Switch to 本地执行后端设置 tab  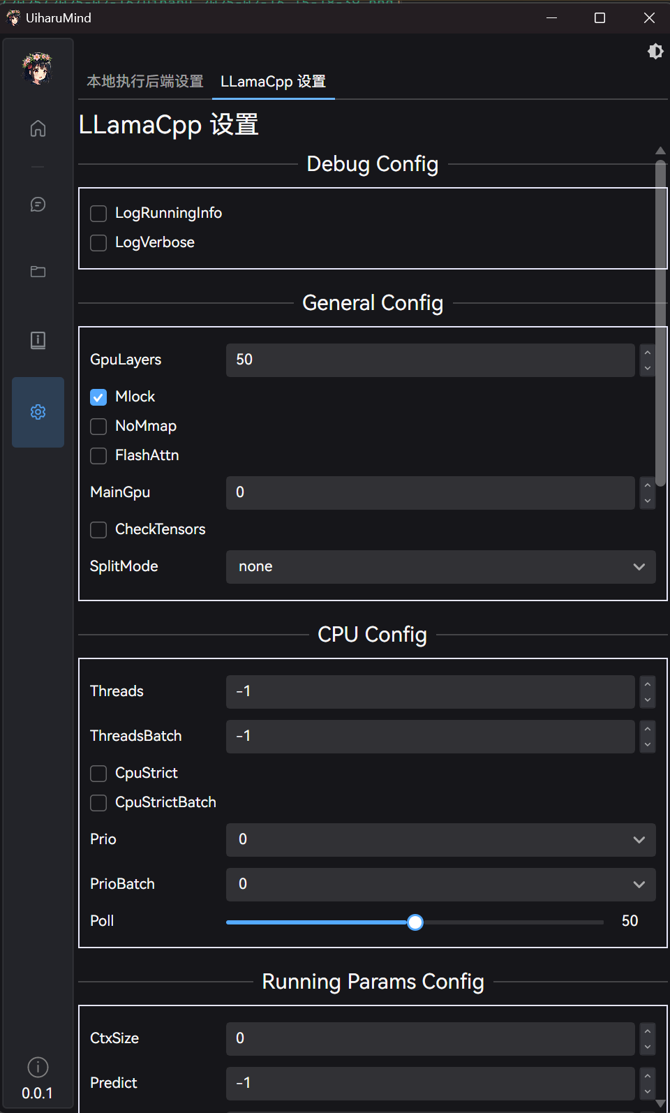[x=145, y=82]
